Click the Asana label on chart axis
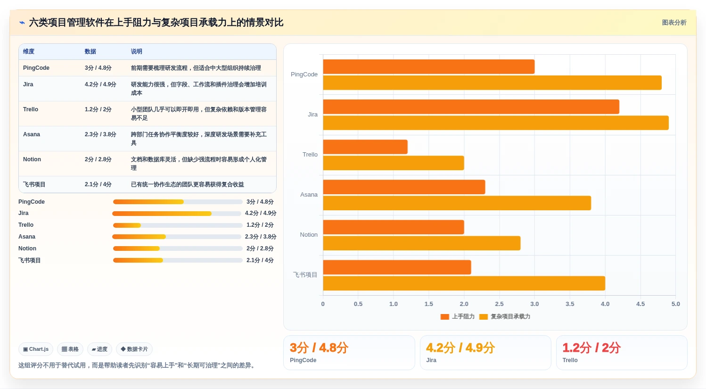Viewport: 706px width, 389px height. point(309,195)
